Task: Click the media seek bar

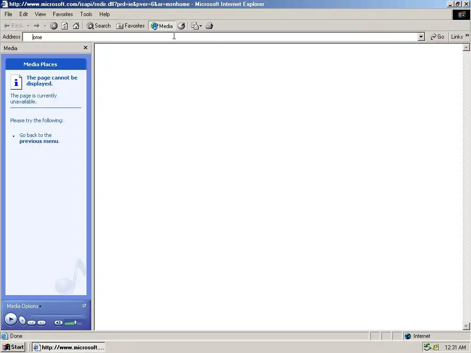Action: pos(57,315)
